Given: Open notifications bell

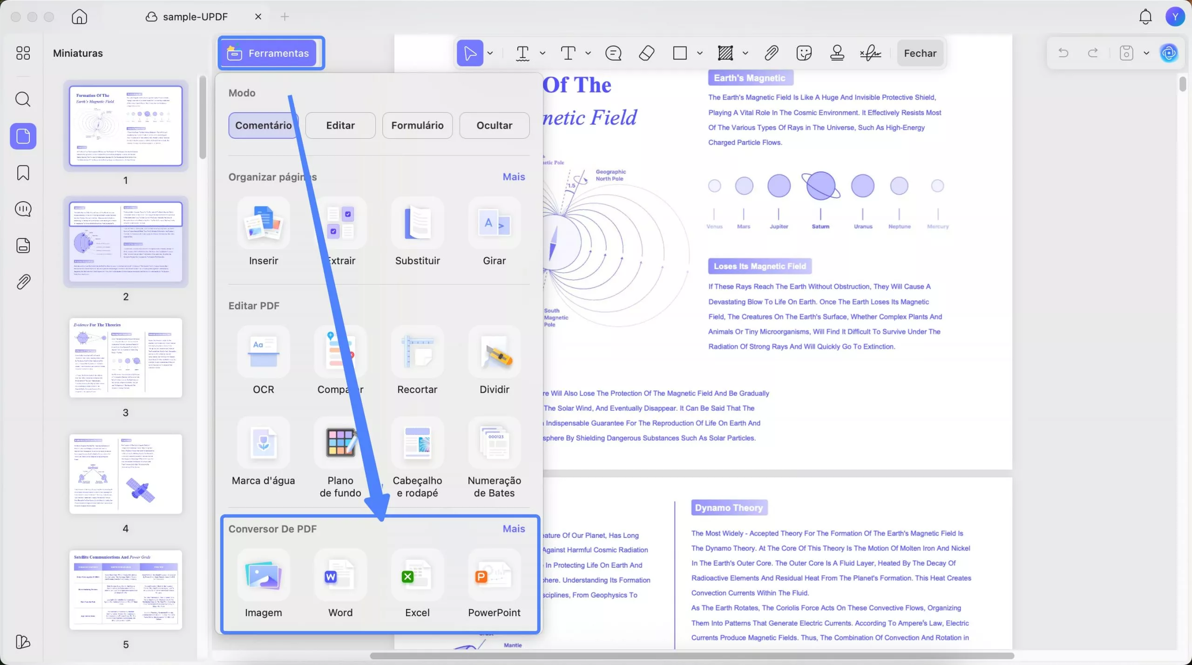Looking at the screenshot, I should tap(1145, 17).
